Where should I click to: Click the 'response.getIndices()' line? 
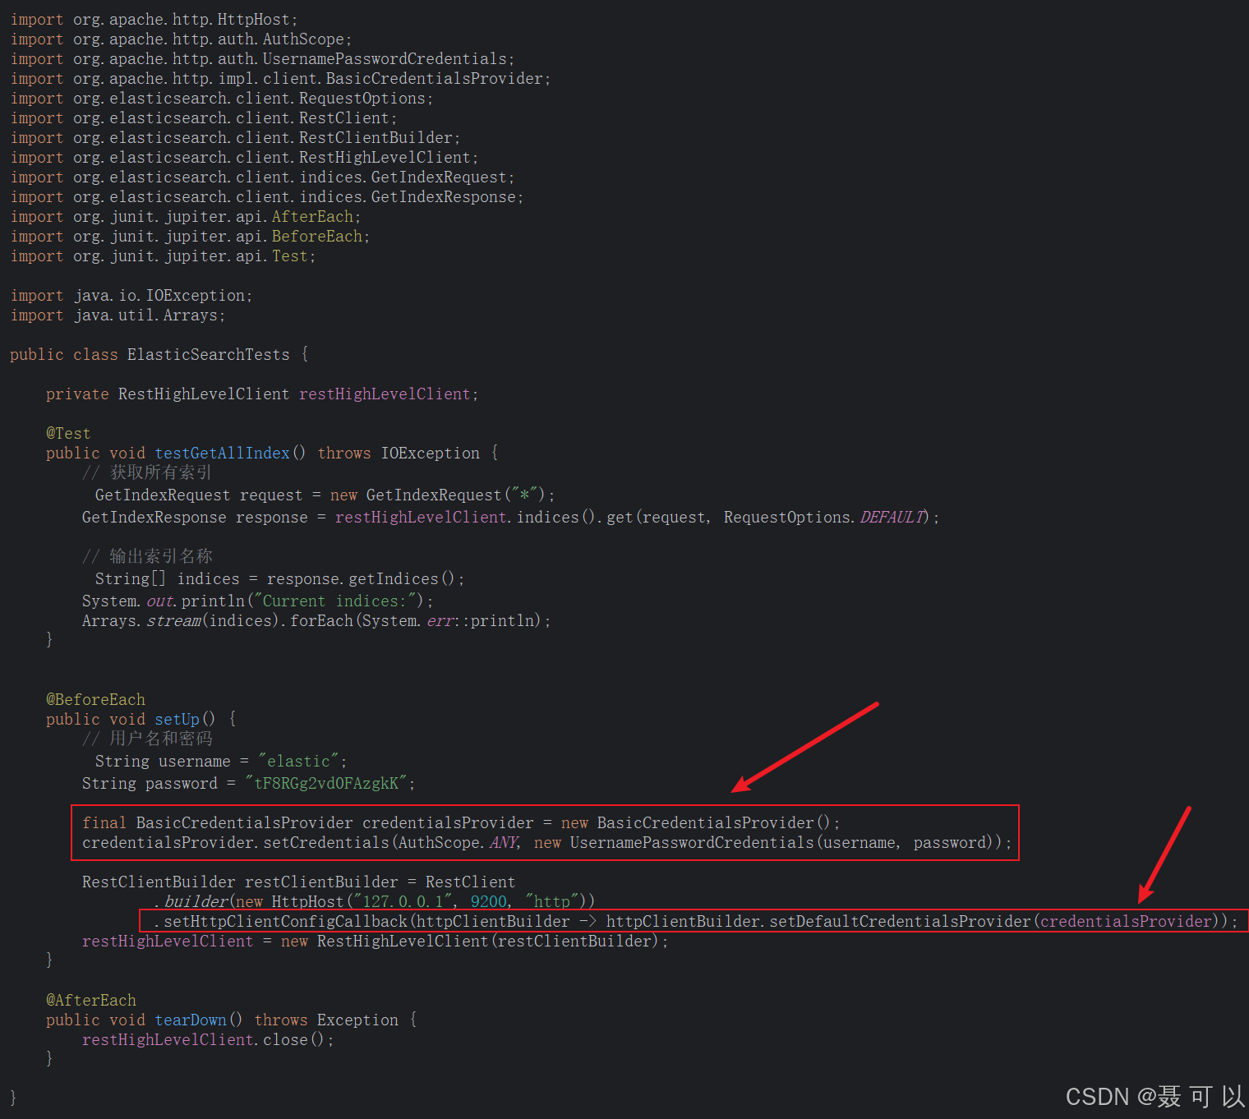click(x=280, y=579)
